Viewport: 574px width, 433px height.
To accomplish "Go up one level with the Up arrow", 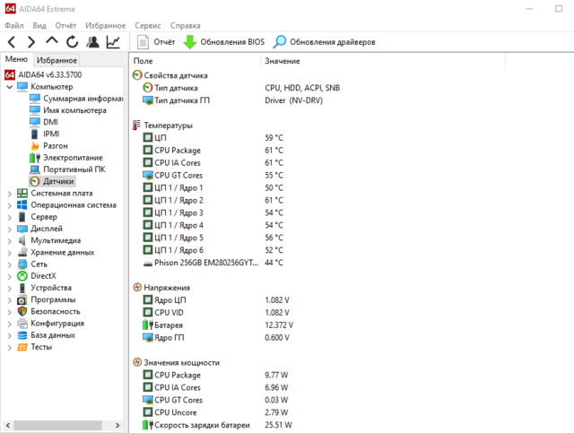I will pyautogui.click(x=51, y=42).
